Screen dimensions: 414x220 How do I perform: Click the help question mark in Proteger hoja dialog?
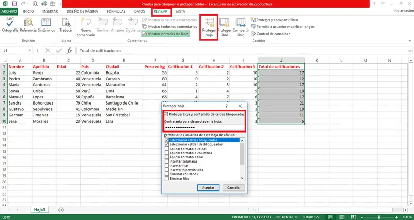pyautogui.click(x=227, y=106)
